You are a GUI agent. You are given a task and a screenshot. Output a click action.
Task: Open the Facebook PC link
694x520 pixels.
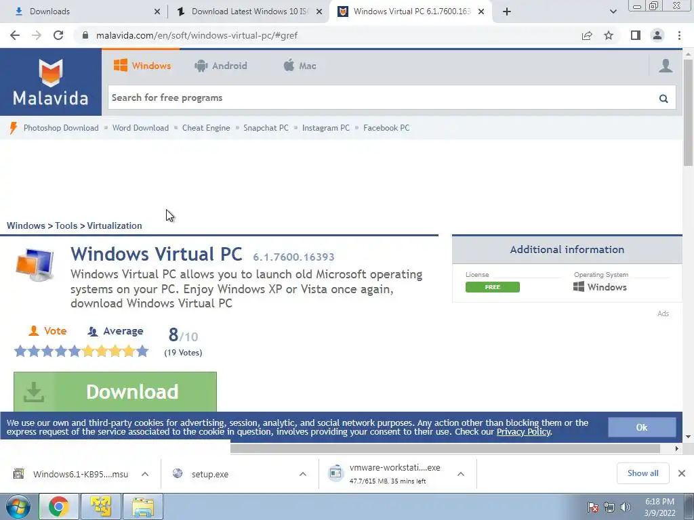[386, 128]
